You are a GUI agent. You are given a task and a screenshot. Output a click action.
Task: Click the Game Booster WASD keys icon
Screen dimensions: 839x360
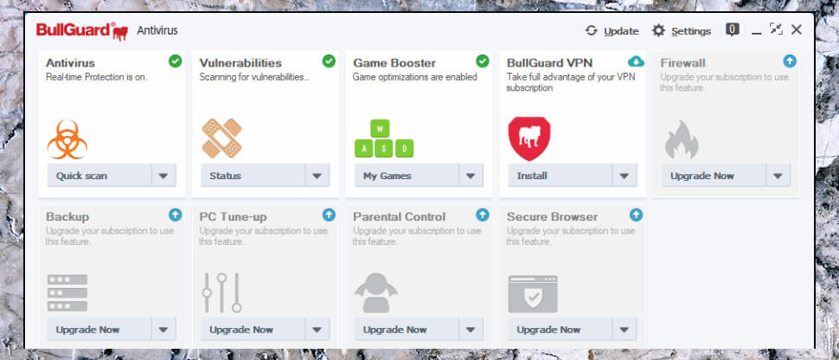coord(384,138)
